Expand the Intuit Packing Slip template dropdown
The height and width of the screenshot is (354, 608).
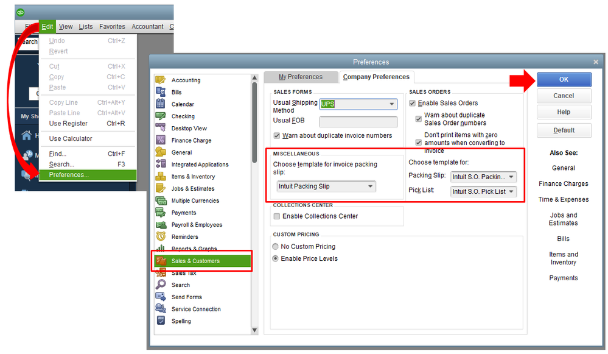tap(326, 186)
